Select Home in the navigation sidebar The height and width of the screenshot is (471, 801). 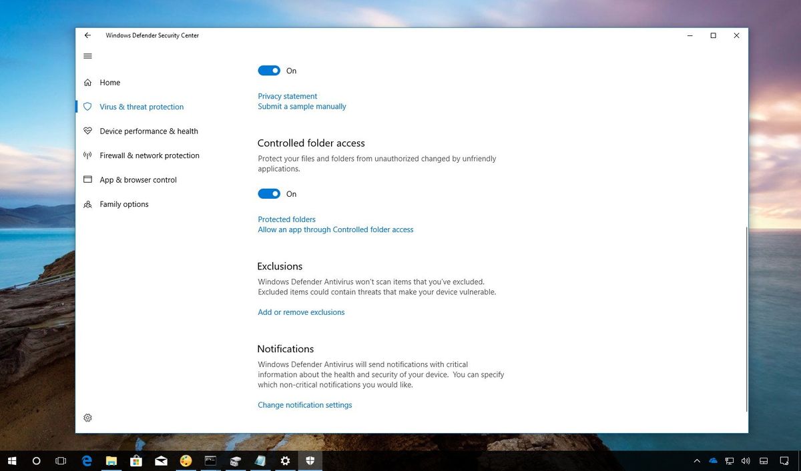[x=109, y=82]
